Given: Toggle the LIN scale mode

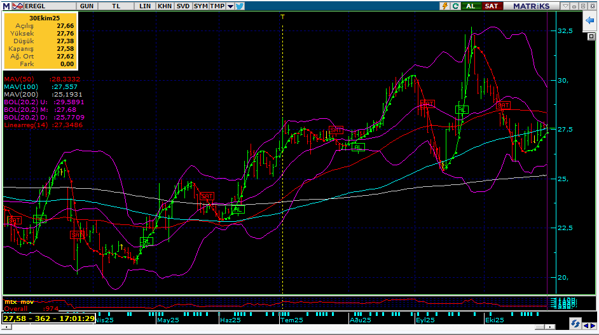Looking at the screenshot, I should tap(145, 6).
